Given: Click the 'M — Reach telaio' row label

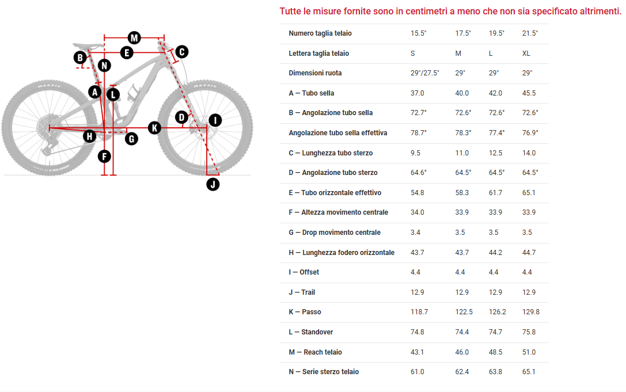Looking at the screenshot, I should pyautogui.click(x=315, y=352).
